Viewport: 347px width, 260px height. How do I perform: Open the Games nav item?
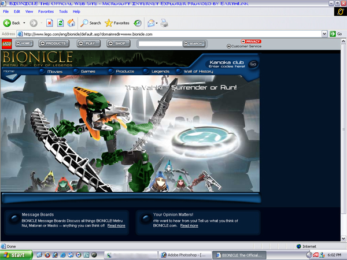(x=88, y=72)
